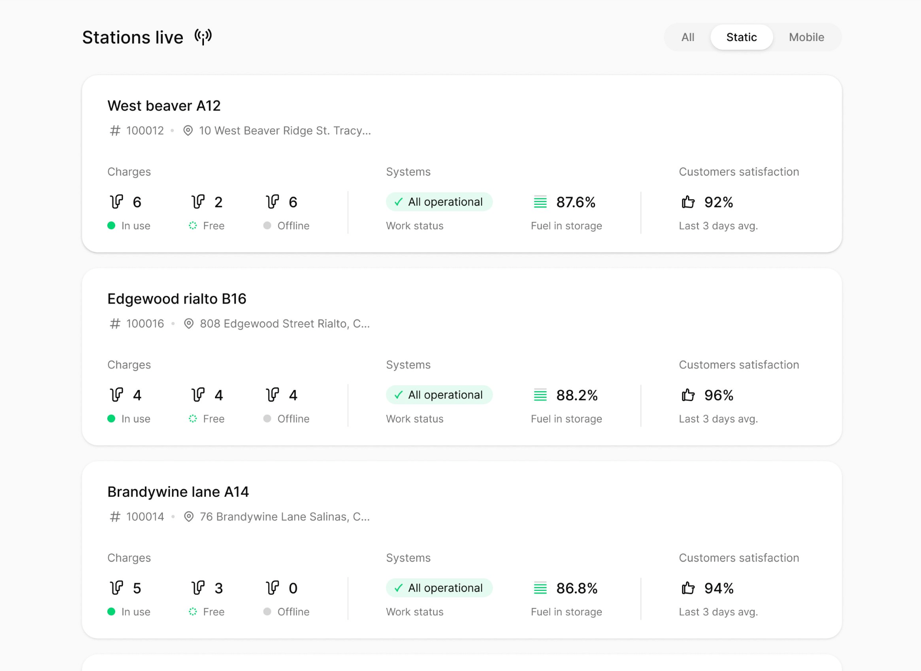Select the Static stations filter
Viewport: 921px width, 671px height.
pyautogui.click(x=741, y=37)
